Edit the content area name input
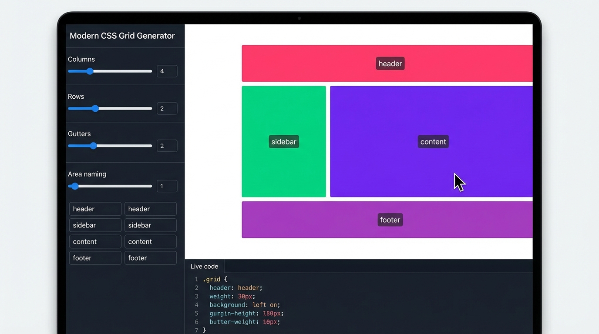The width and height of the screenshot is (599, 334). 95,241
